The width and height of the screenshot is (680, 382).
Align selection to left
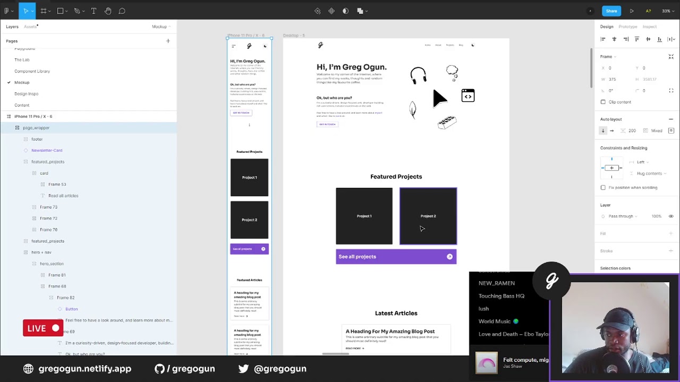(x=603, y=39)
